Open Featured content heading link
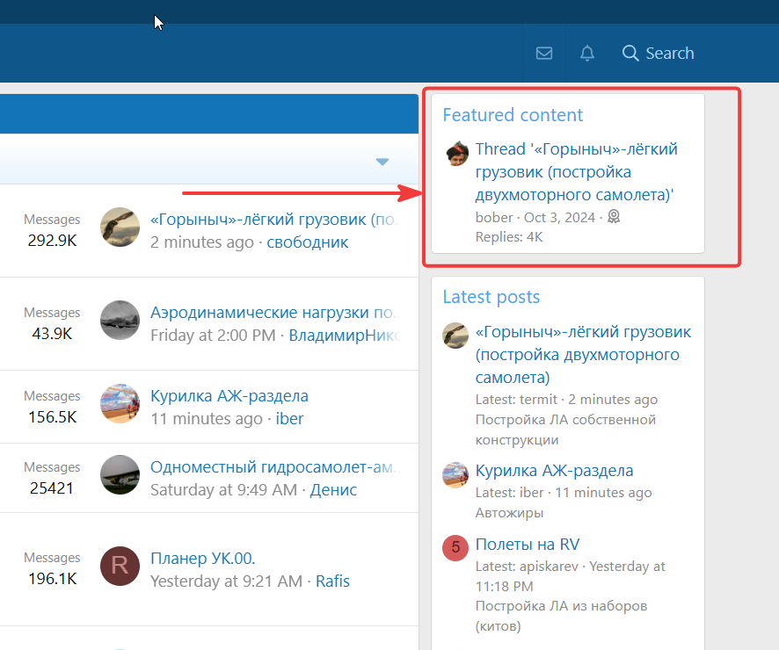Viewport: 779px width, 650px height. 513,115
